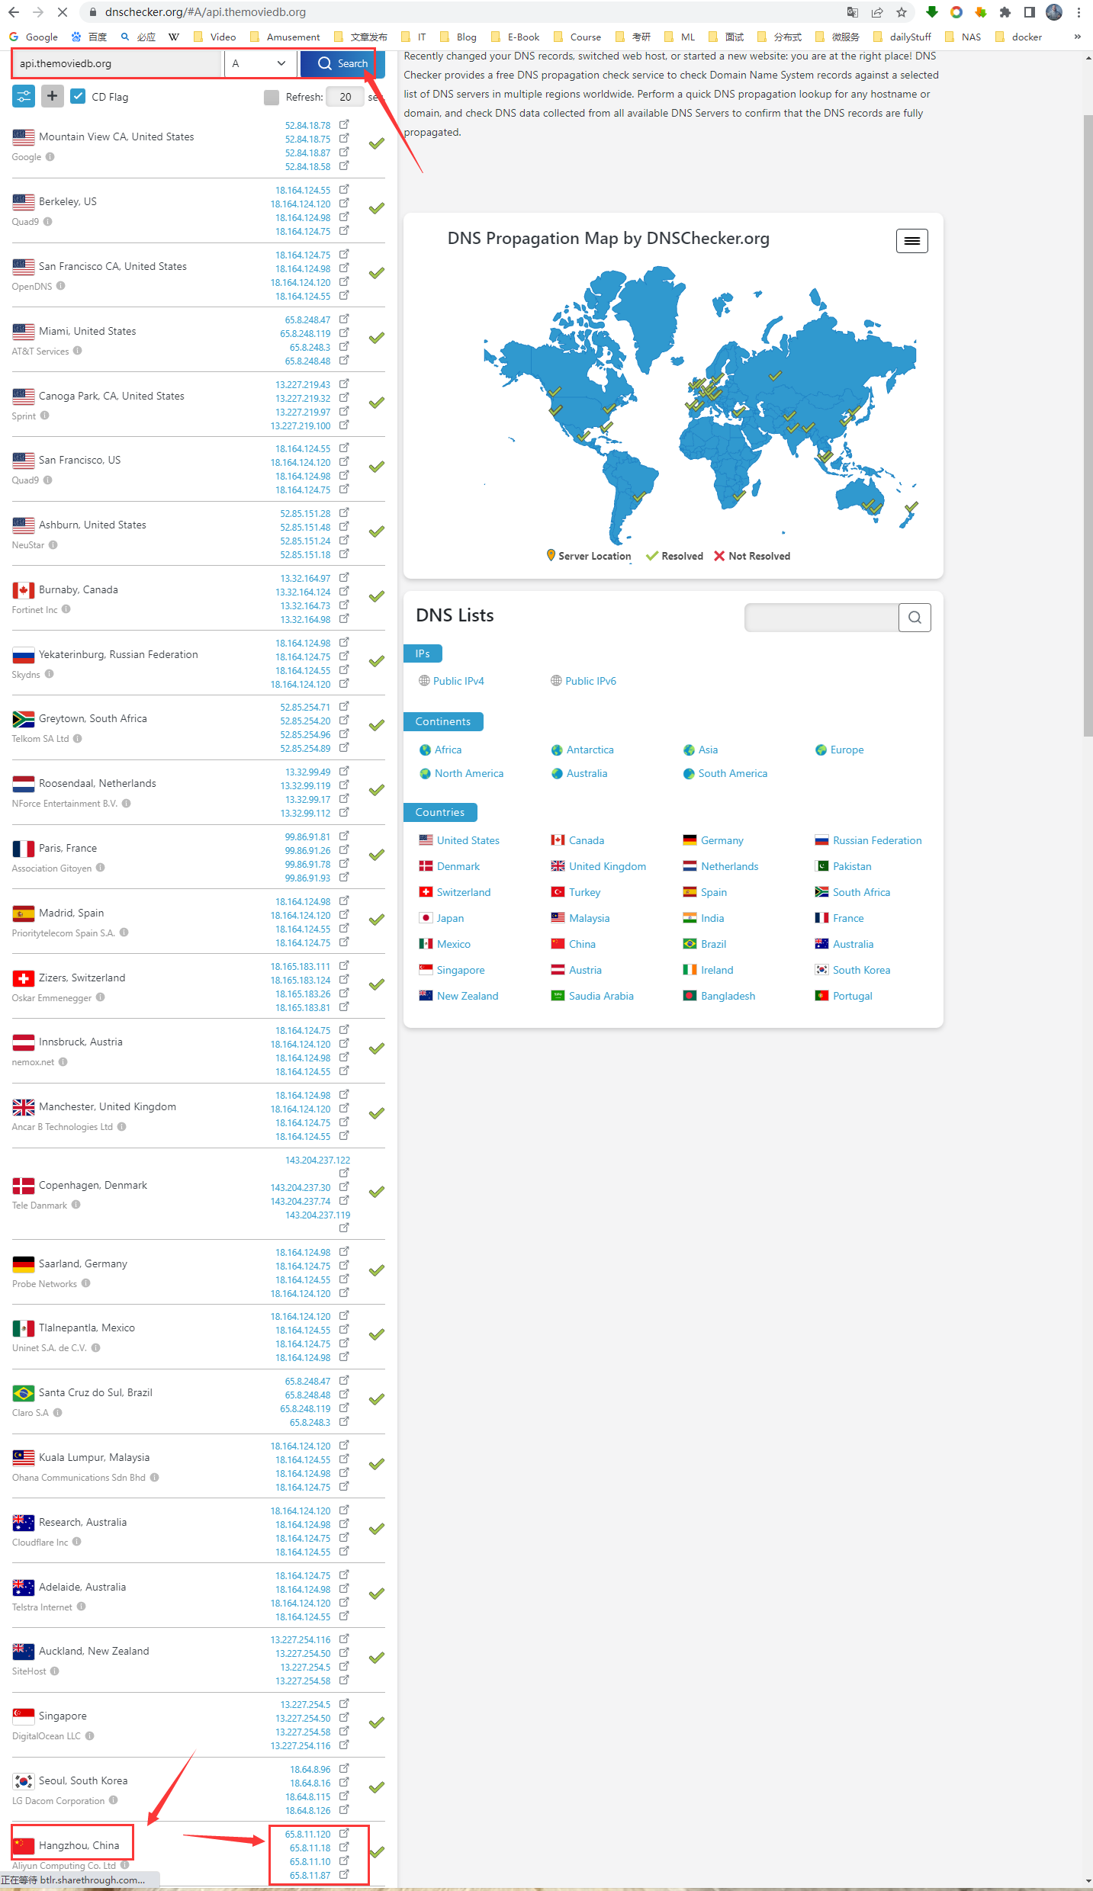Viewport: 1093px width, 1891px height.
Task: Click the blue Search button
Action: tap(342, 63)
